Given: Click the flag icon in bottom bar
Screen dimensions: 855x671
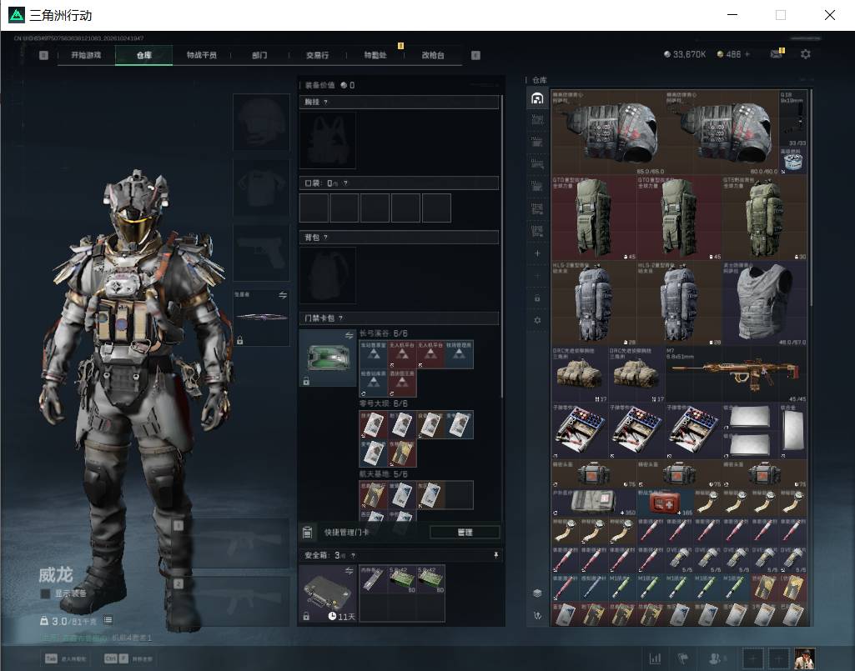Looking at the screenshot, I should coord(682,658).
